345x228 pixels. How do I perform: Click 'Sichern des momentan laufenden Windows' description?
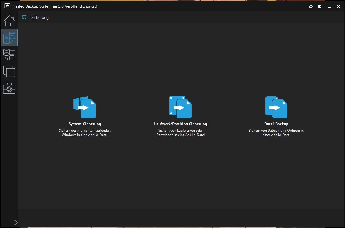click(85, 133)
